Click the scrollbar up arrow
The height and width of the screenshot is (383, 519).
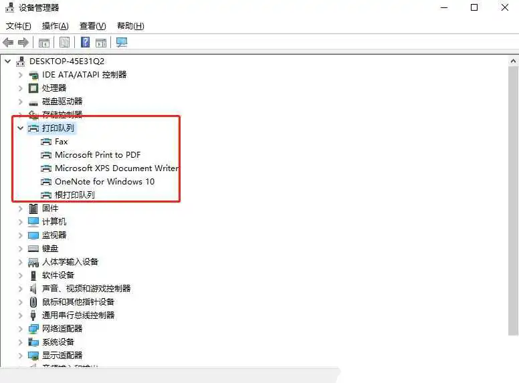point(513,61)
